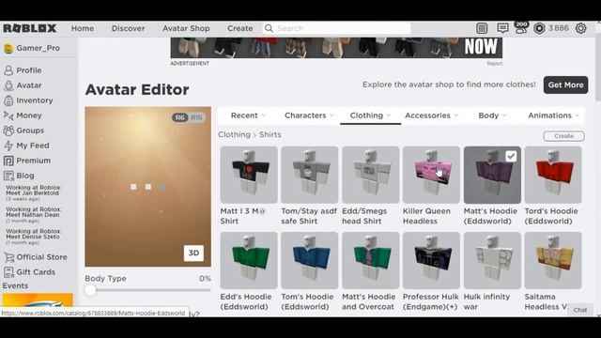The image size is (601, 338).
Task: Open Working at Roblox: Meet Denise Szeto
Action: point(34,237)
